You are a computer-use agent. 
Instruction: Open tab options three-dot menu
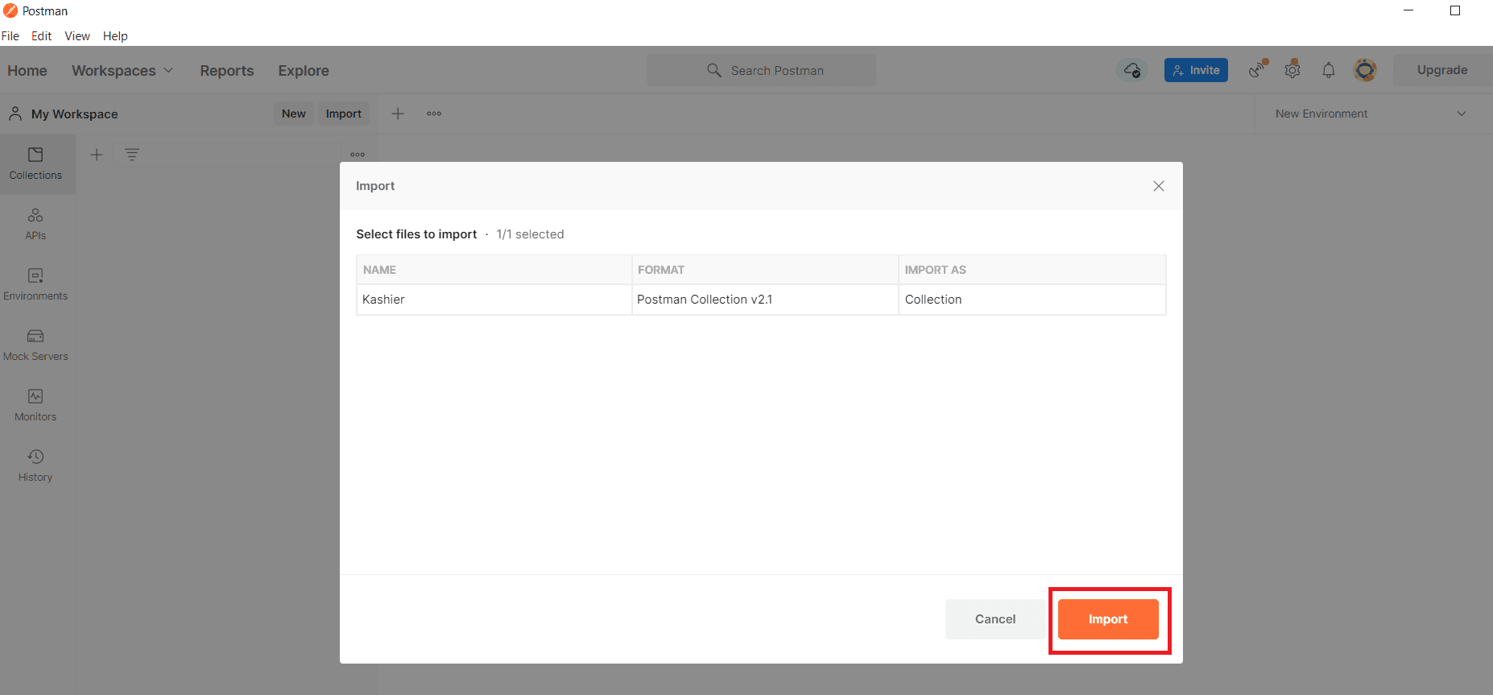pos(434,114)
